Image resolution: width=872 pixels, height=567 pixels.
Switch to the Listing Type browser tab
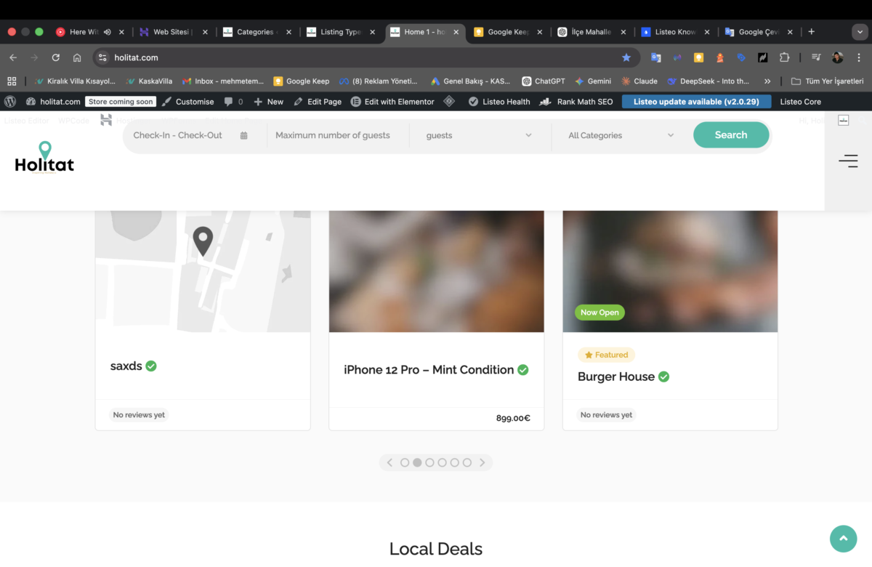pyautogui.click(x=340, y=32)
